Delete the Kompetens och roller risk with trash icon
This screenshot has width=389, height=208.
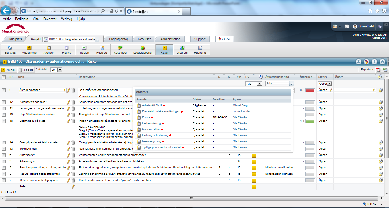pos(73,102)
